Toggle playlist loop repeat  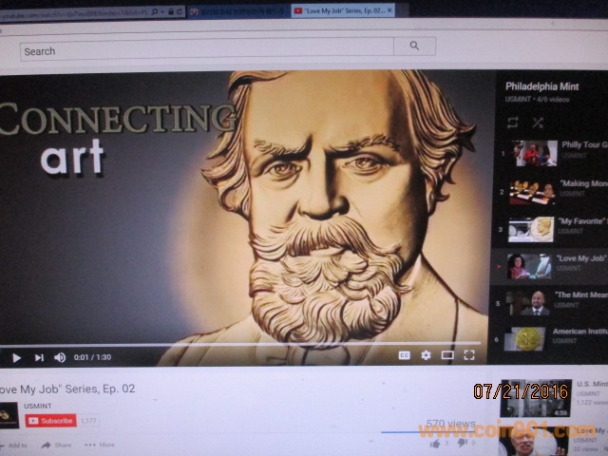tap(513, 123)
